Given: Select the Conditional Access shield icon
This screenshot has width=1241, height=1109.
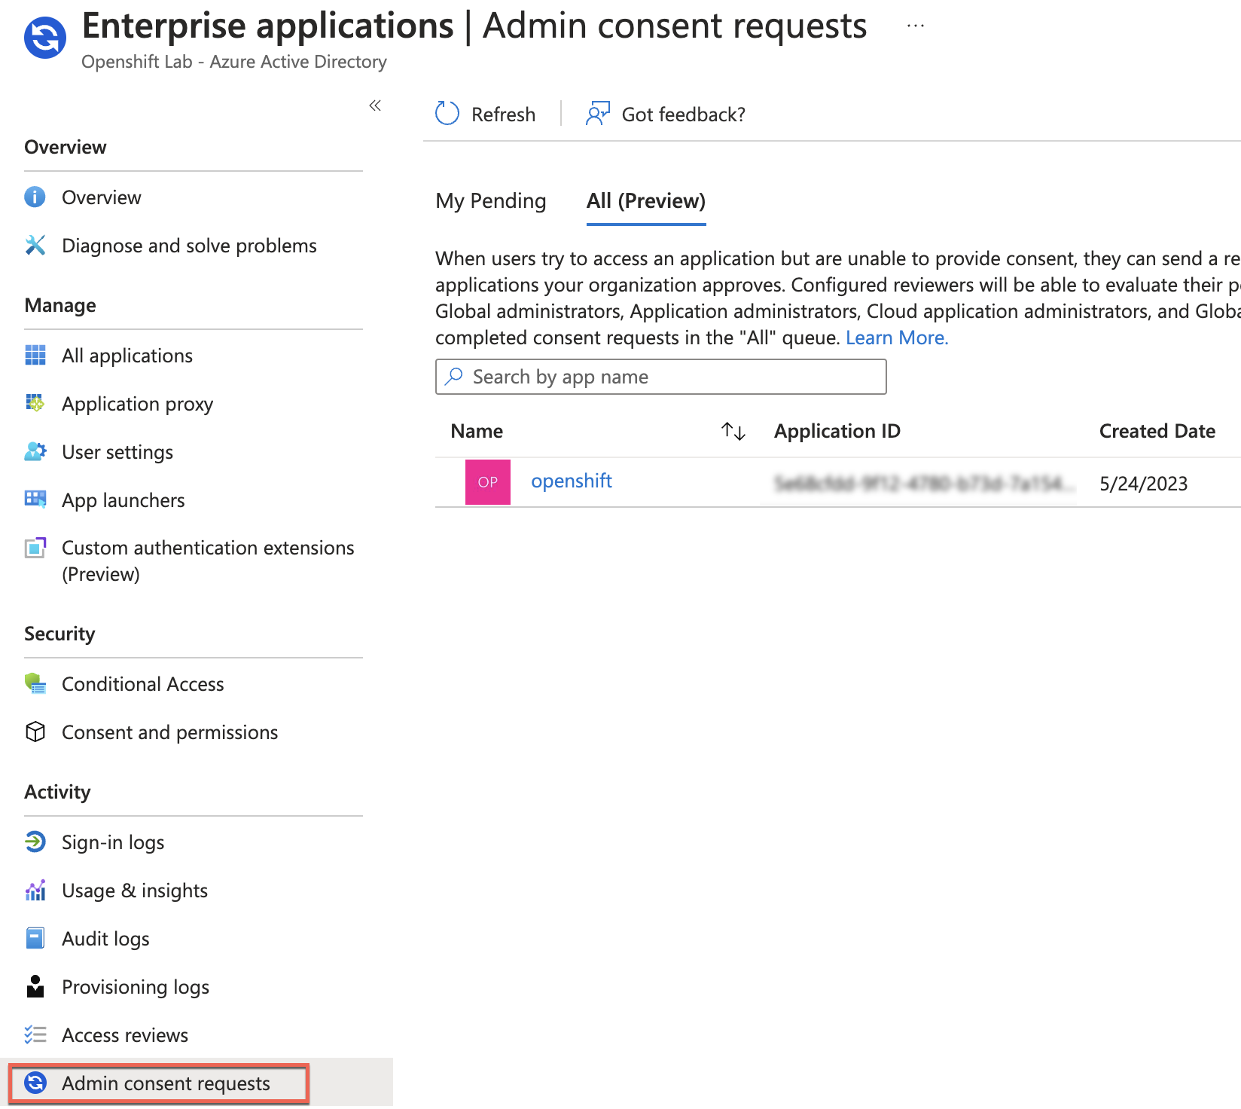Looking at the screenshot, I should (x=35, y=683).
